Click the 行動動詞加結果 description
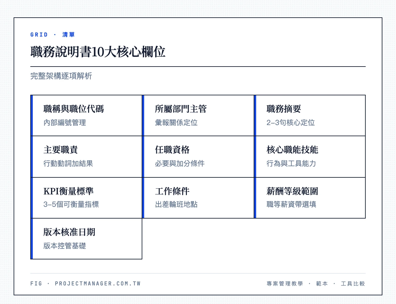396x304 pixels. pos(68,163)
